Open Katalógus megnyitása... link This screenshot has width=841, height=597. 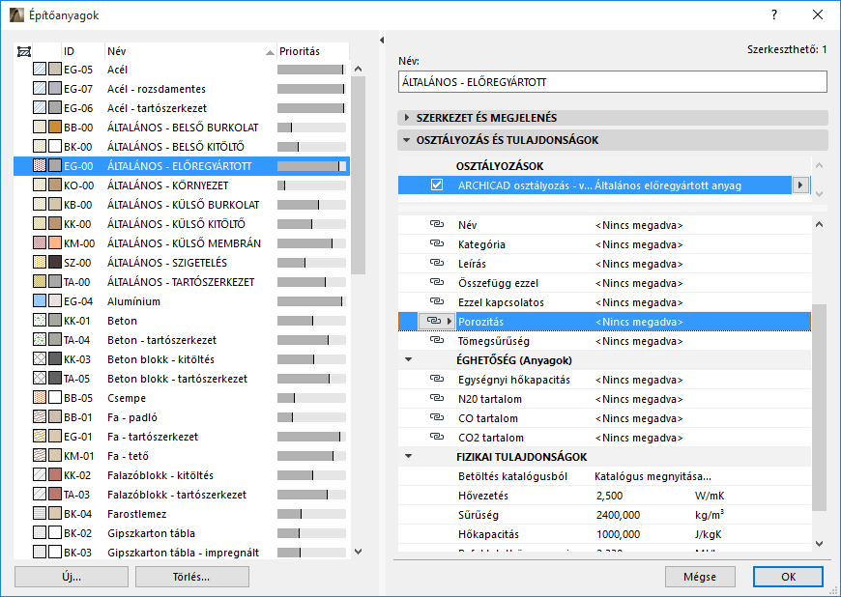(x=652, y=476)
